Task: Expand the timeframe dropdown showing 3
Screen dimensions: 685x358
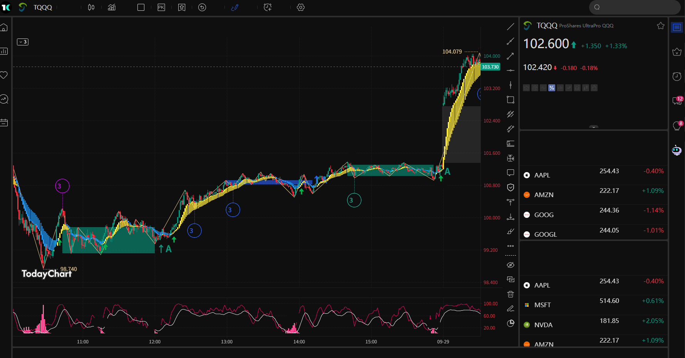Action: (23, 42)
